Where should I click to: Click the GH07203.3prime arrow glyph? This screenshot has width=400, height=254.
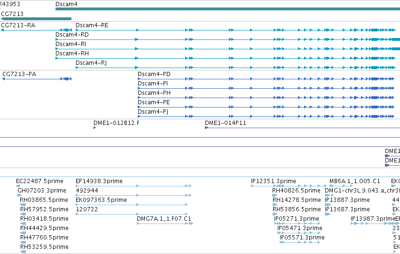point(19,195)
